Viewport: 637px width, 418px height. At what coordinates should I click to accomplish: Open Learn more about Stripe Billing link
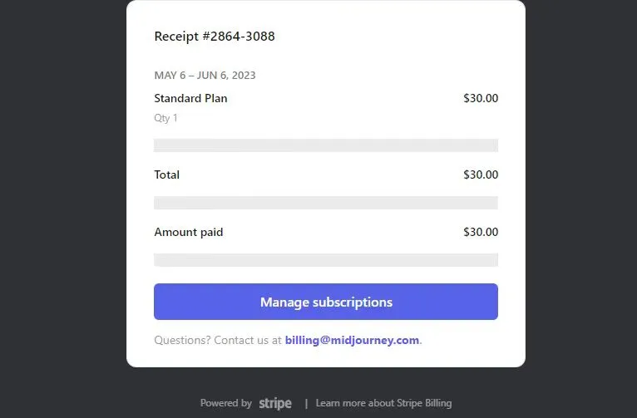click(383, 403)
